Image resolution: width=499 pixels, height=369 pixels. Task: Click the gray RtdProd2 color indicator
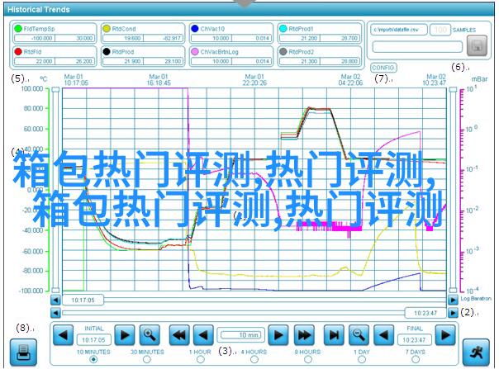tap(283, 51)
